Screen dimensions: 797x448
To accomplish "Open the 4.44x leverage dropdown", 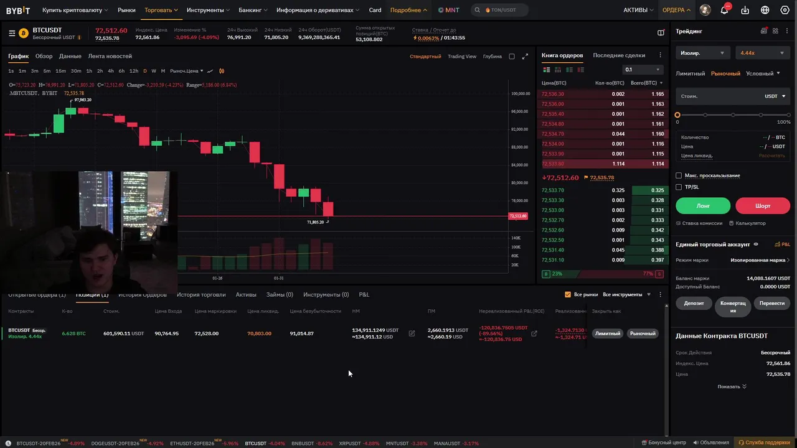I will pos(763,53).
